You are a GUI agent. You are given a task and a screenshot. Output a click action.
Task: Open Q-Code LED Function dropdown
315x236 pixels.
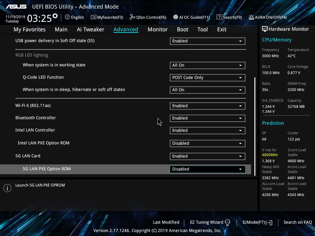click(208, 77)
